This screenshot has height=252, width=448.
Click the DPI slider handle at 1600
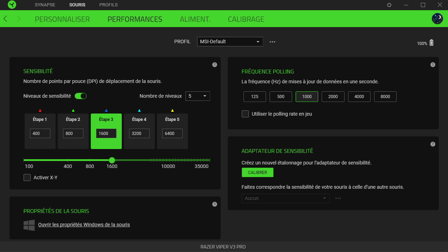coord(112,160)
